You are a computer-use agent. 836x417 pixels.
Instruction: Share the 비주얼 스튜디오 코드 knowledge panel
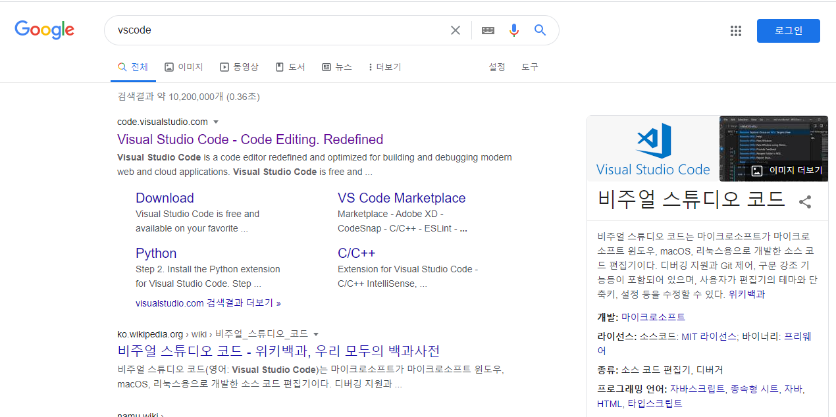tap(804, 202)
